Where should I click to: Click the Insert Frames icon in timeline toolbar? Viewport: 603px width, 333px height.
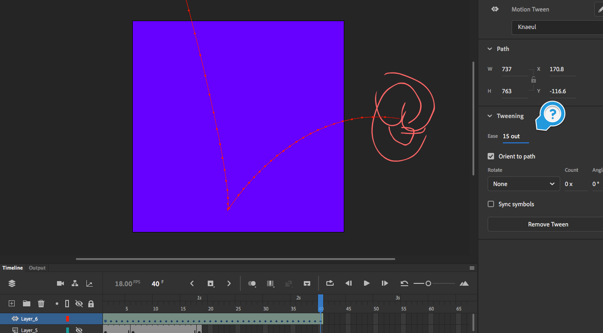click(307, 283)
